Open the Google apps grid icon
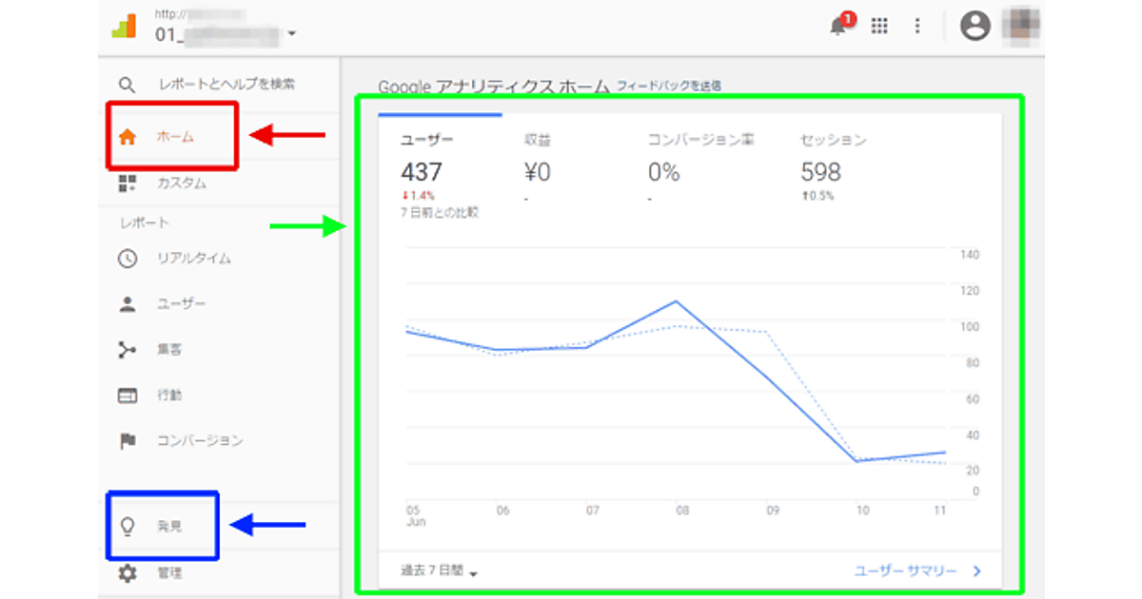Image resolution: width=1142 pixels, height=599 pixels. pyautogui.click(x=879, y=27)
